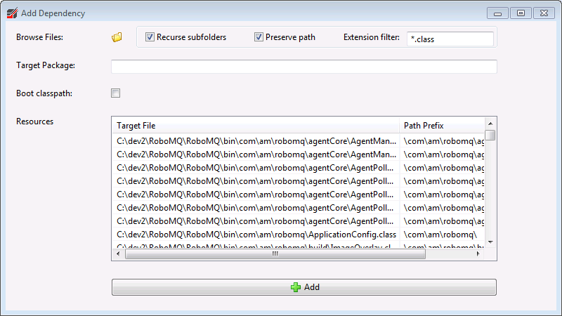Viewport: 562px width, 316px height.
Task: Click the horizontal scrollbar right arrow
Action: [478, 254]
